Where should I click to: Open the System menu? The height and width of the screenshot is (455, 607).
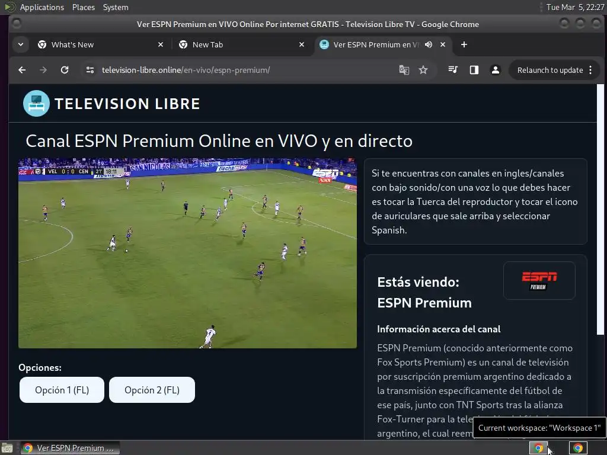point(116,7)
